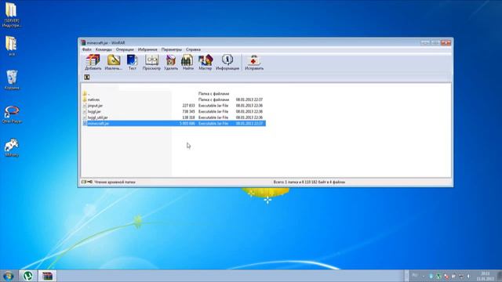
Task: Maximize the WinRAR window
Action: [435, 42]
